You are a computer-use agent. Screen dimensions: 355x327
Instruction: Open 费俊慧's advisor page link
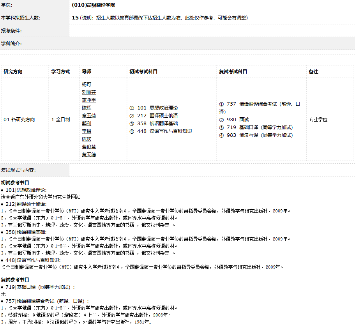(x=89, y=147)
